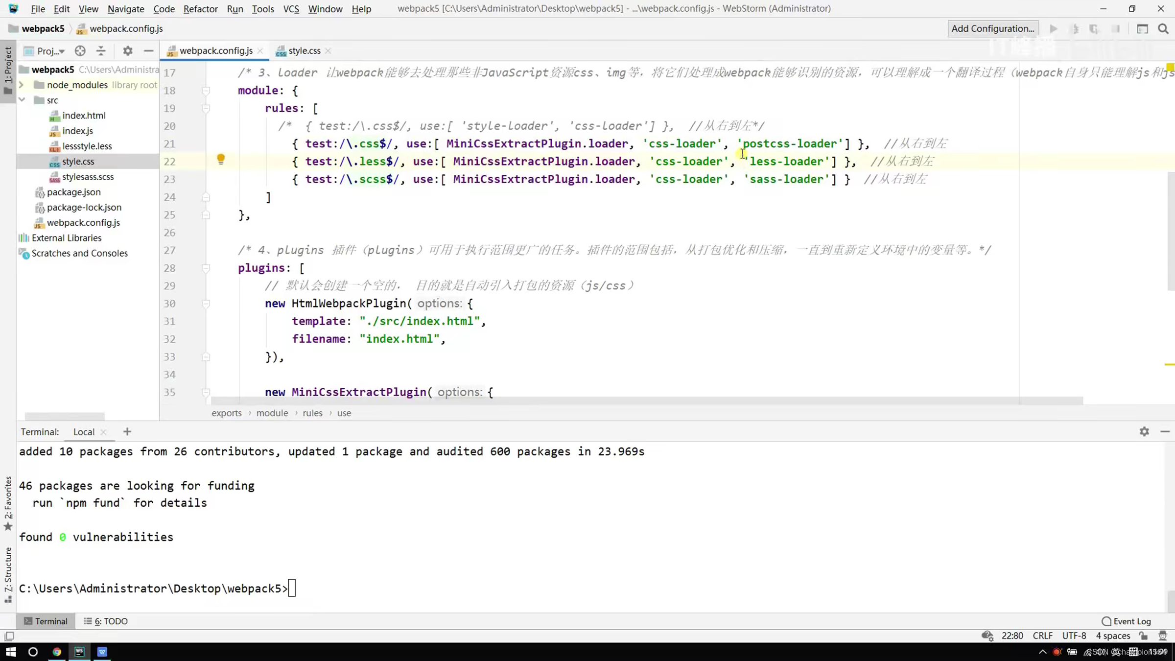Open the Navigate menu

pos(126,9)
